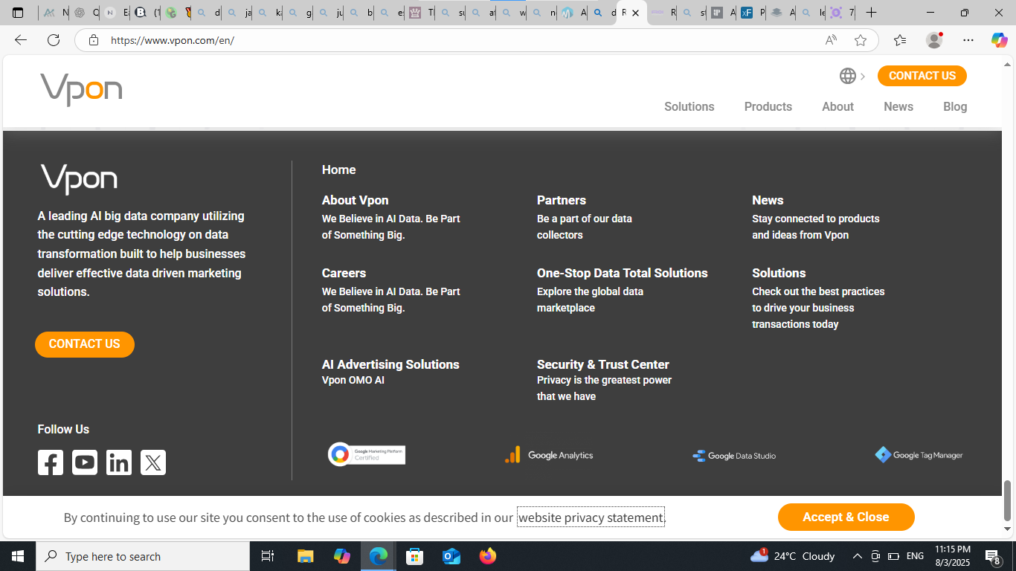1016x571 pixels.
Task: Open File Explorer from the taskbar
Action: coord(306,556)
